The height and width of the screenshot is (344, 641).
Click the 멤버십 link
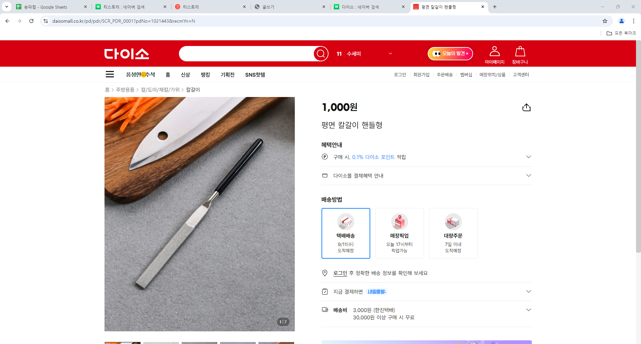point(466,75)
